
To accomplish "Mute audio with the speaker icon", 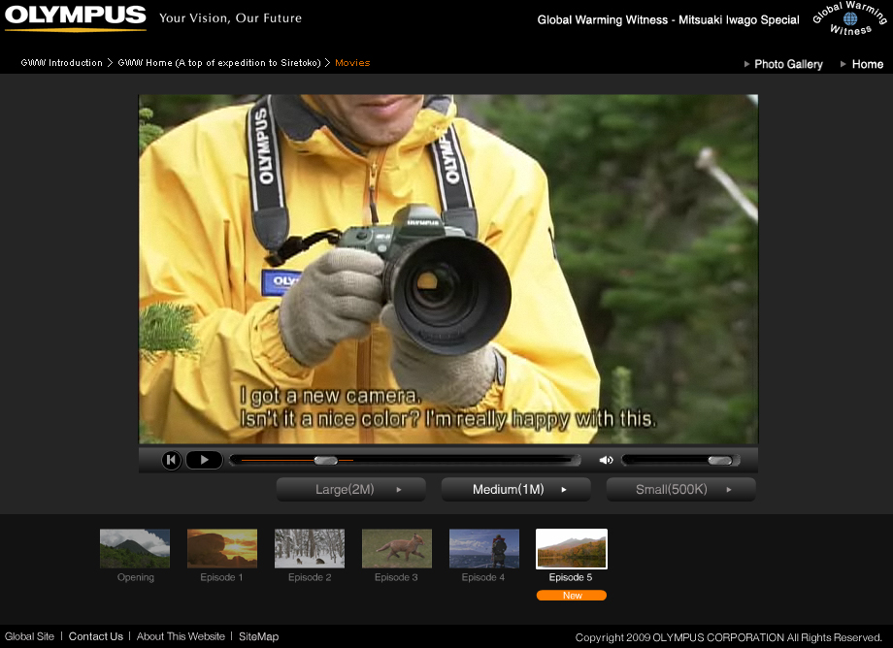I will coord(606,460).
